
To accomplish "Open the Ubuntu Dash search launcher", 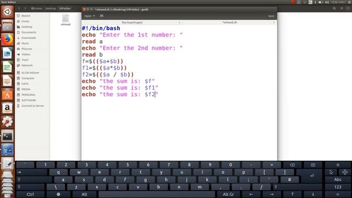I will tap(7, 12).
